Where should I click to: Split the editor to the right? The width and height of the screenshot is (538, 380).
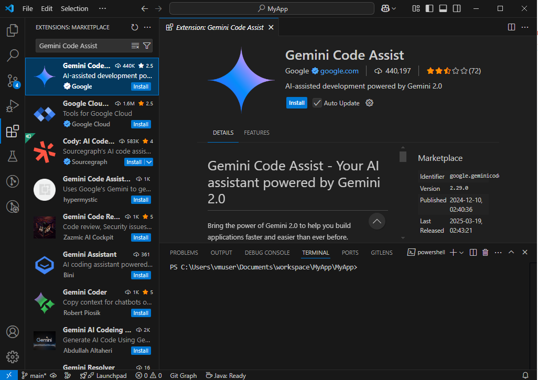(x=511, y=27)
